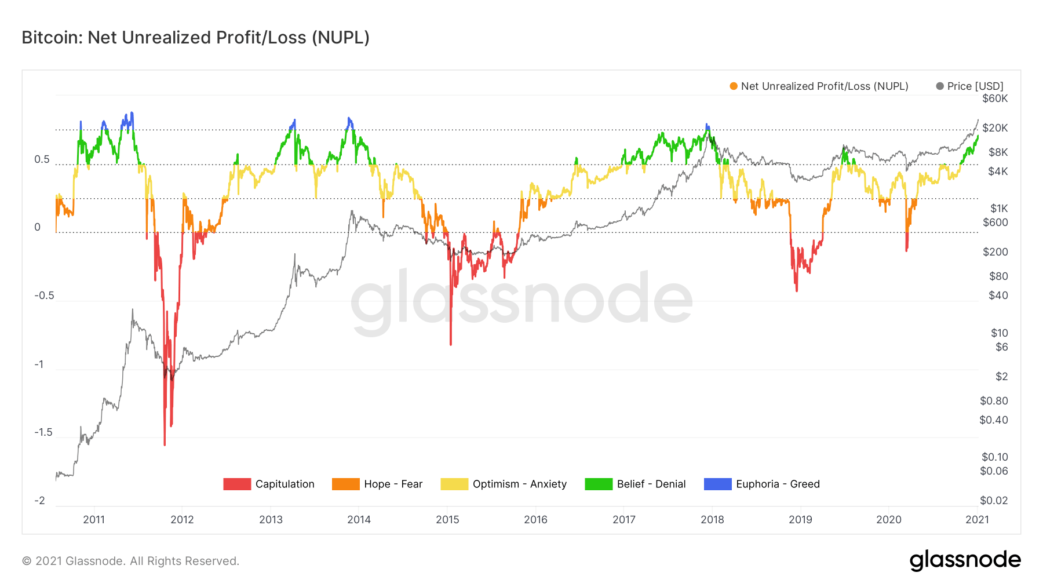Viewport: 1043px width, 587px height.
Task: Click the green Belief - Denial swatch
Action: pos(599,484)
